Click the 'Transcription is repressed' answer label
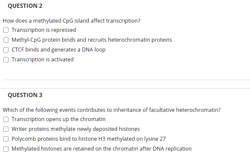The width and height of the screenshot is (250, 164). (x=44, y=30)
